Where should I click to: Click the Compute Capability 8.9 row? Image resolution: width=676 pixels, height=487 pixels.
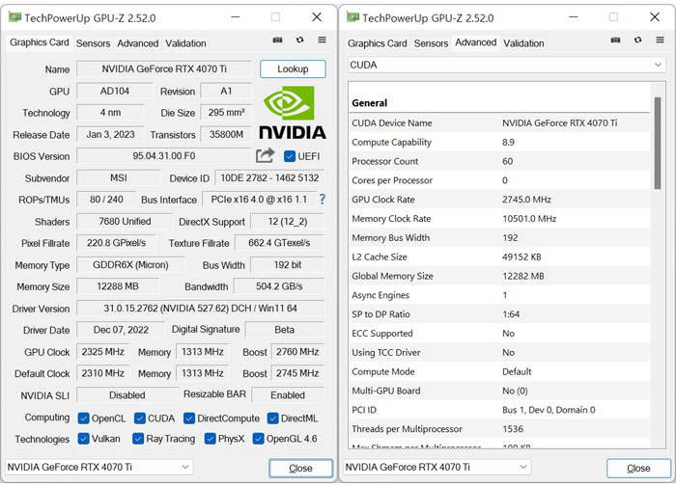pyautogui.click(x=499, y=142)
